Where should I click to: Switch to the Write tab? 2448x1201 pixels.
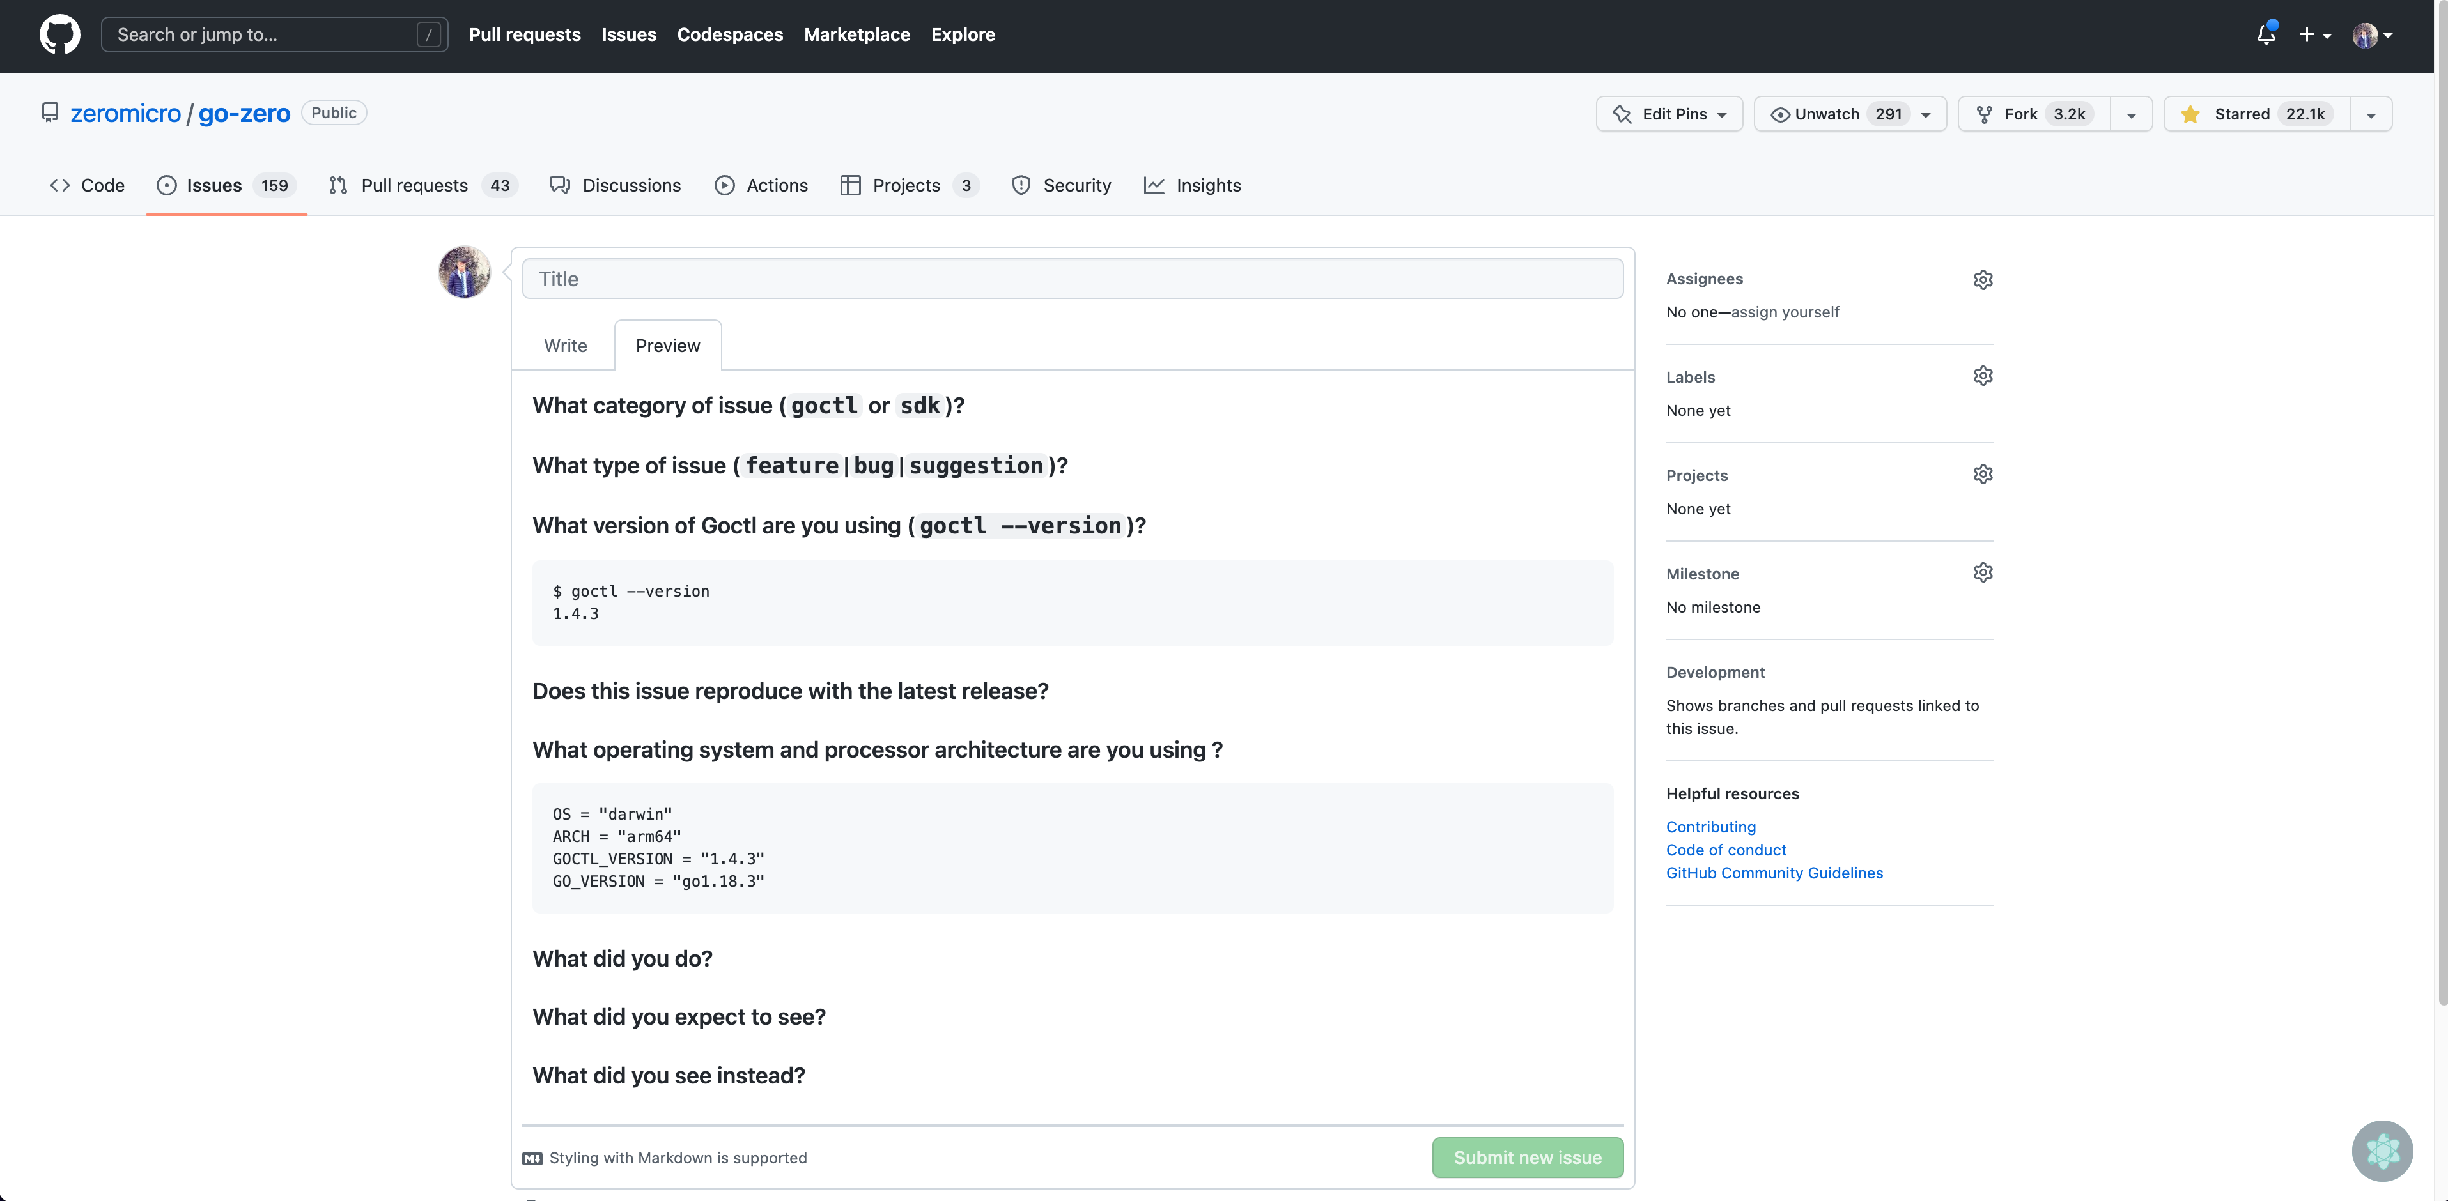coord(564,345)
